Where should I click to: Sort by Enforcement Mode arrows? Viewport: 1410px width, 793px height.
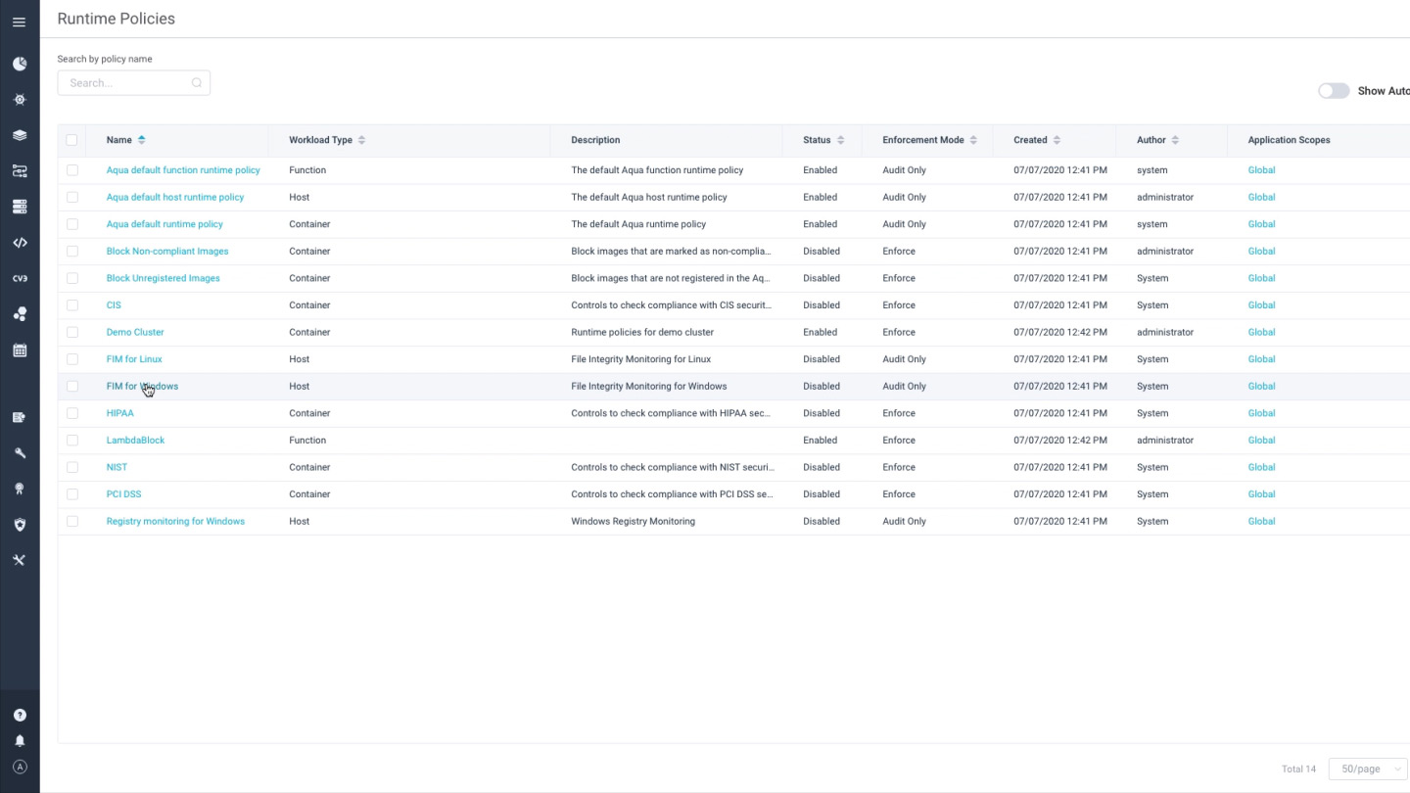(x=973, y=140)
